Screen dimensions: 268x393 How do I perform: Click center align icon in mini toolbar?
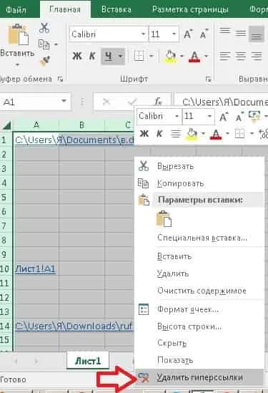[176, 134]
